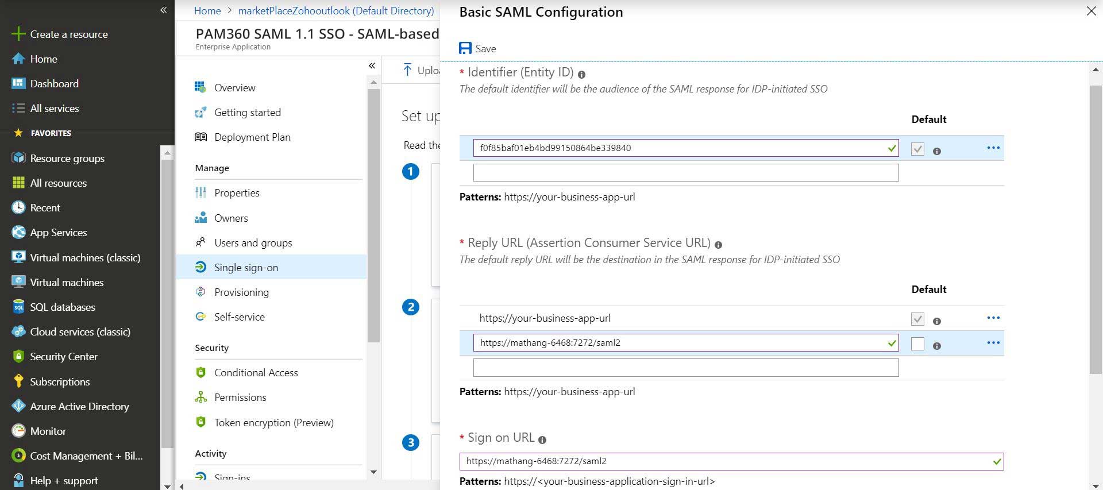The height and width of the screenshot is (490, 1103).
Task: Click the Create a resource plus icon
Action: click(x=18, y=34)
